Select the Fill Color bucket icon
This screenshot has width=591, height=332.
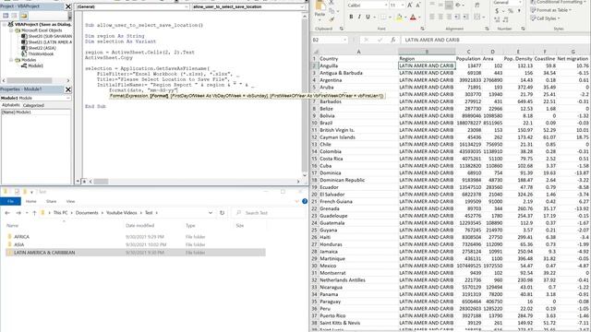pyautogui.click(x=399, y=17)
